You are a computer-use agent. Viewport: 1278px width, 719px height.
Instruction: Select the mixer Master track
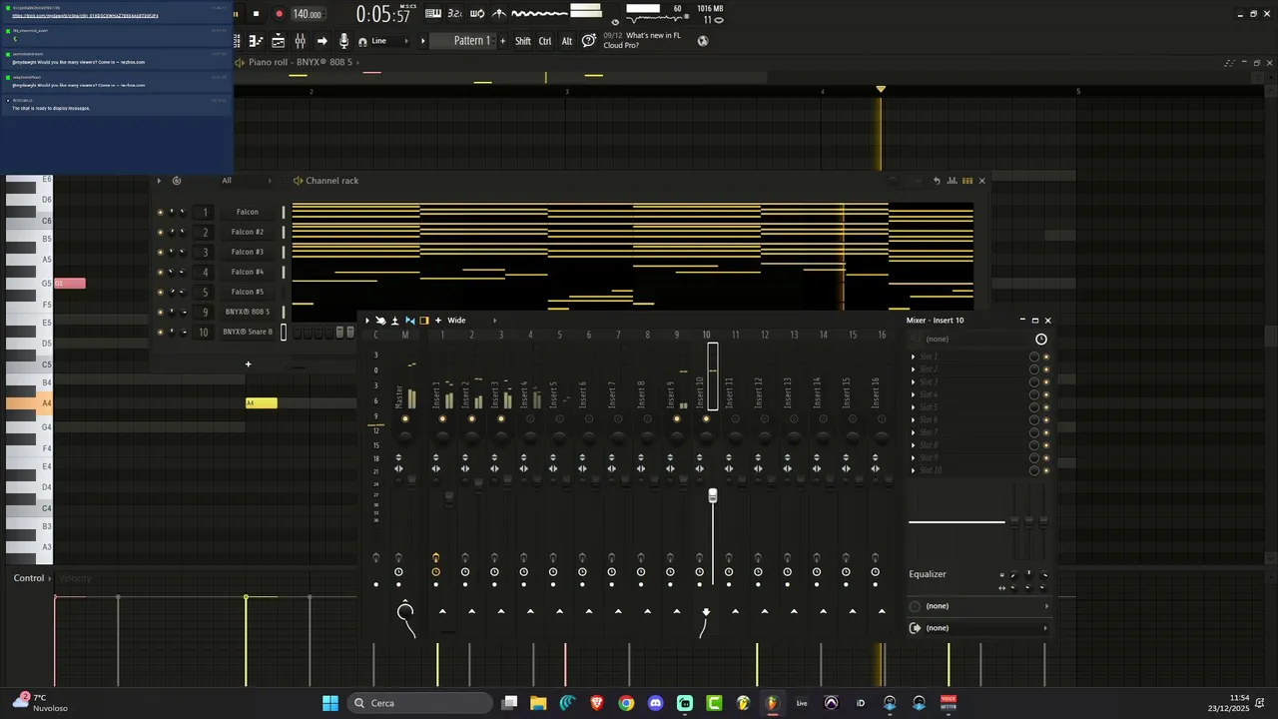(399, 396)
